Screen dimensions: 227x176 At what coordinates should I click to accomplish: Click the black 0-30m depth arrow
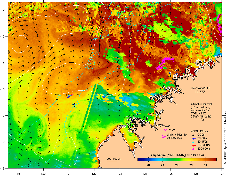click(x=194, y=135)
